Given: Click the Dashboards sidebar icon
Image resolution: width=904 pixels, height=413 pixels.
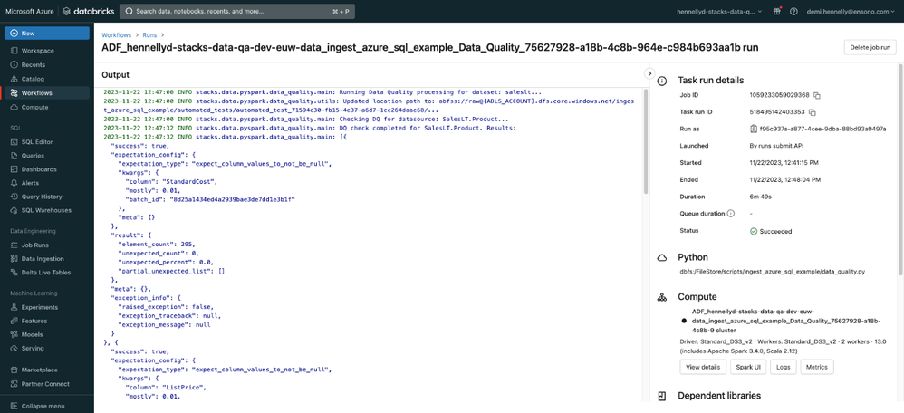Looking at the screenshot, I should click(x=14, y=169).
